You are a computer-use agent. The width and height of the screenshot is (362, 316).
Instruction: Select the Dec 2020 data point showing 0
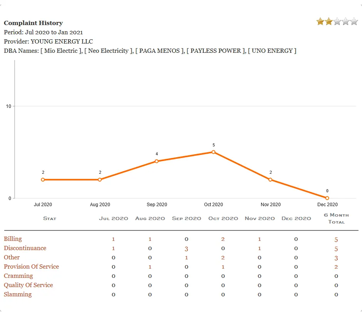click(x=327, y=198)
